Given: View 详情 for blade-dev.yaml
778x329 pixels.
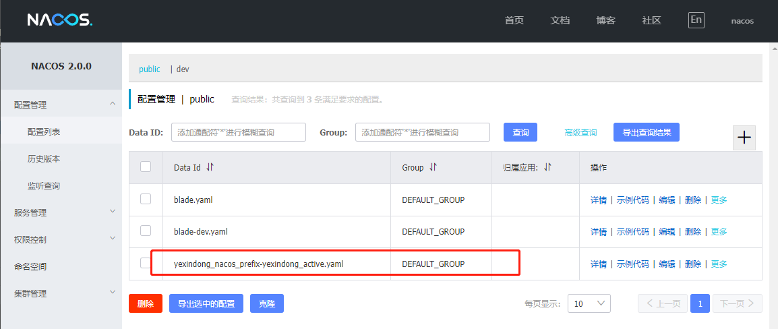Looking at the screenshot, I should coord(599,232).
